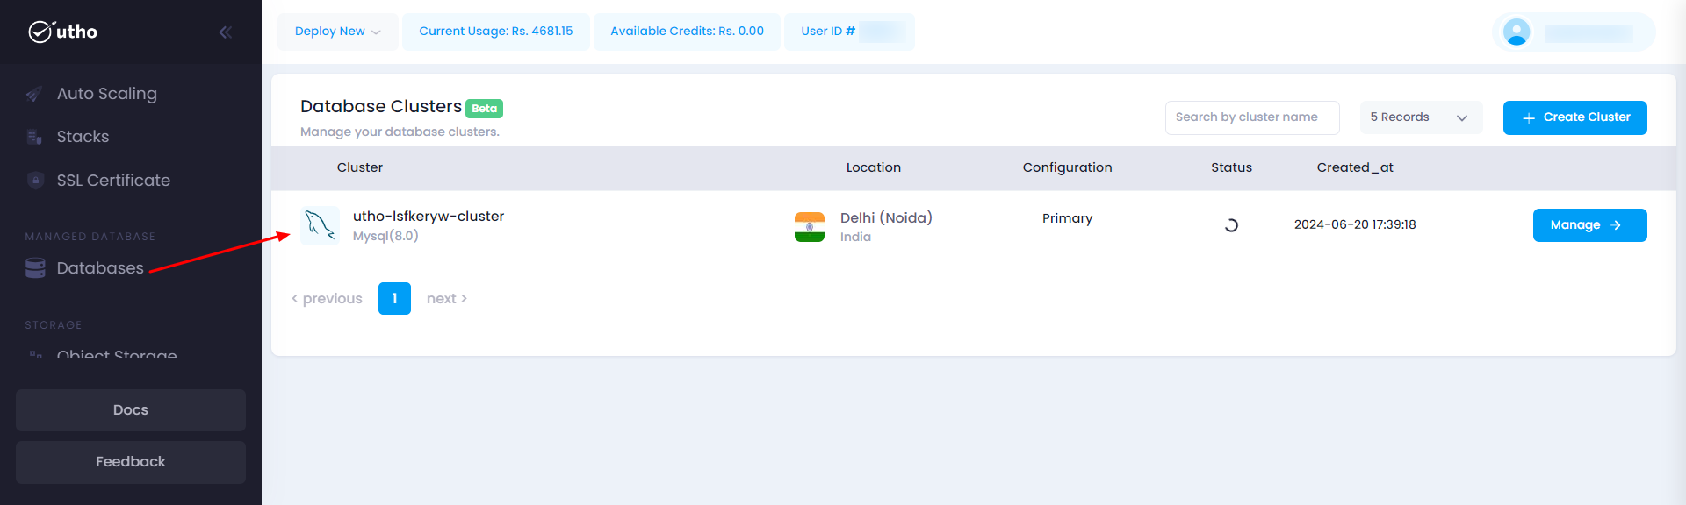
Task: Open the user account menu
Action: click(x=1574, y=32)
